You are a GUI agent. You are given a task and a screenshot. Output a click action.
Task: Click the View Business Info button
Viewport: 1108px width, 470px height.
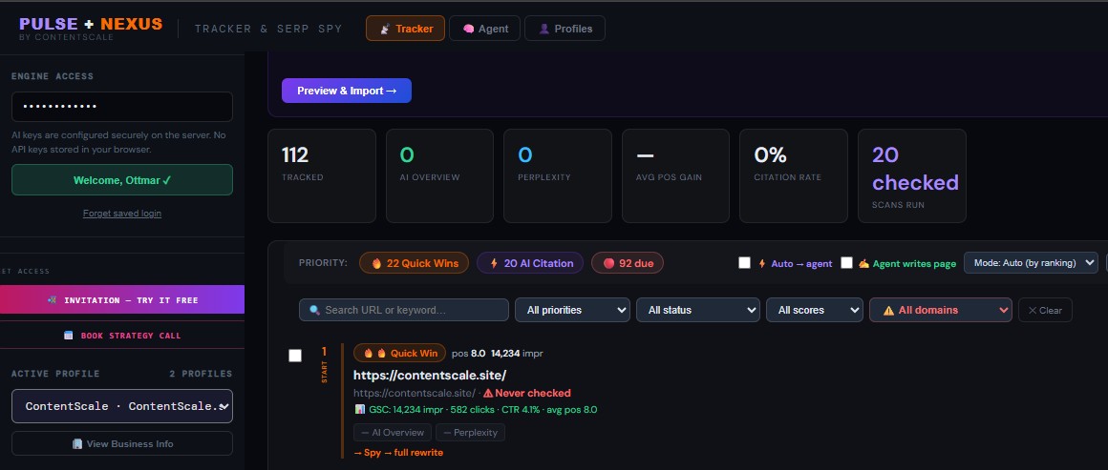coord(122,444)
